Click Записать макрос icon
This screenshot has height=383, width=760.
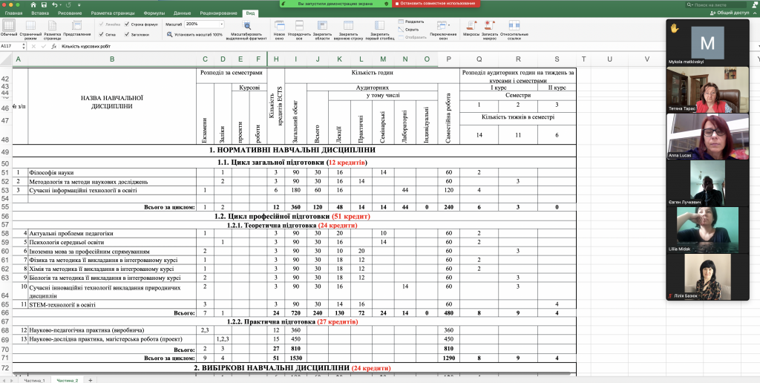(x=489, y=25)
